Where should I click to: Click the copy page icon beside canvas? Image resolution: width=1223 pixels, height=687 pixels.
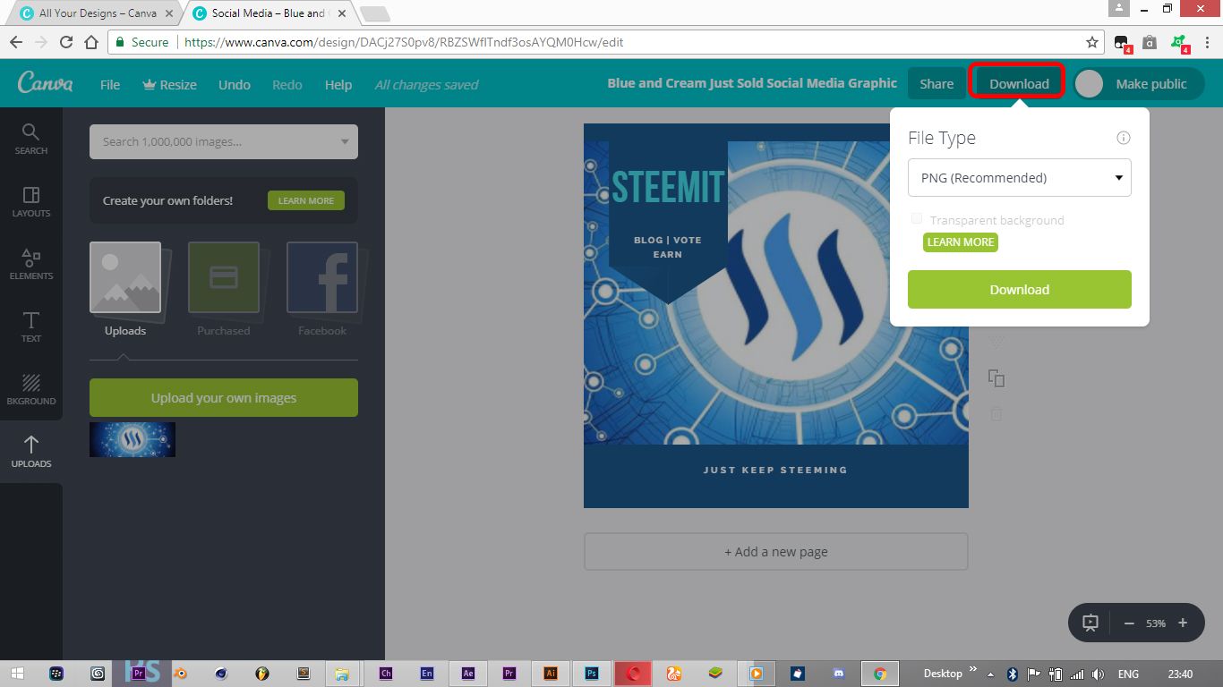click(996, 378)
